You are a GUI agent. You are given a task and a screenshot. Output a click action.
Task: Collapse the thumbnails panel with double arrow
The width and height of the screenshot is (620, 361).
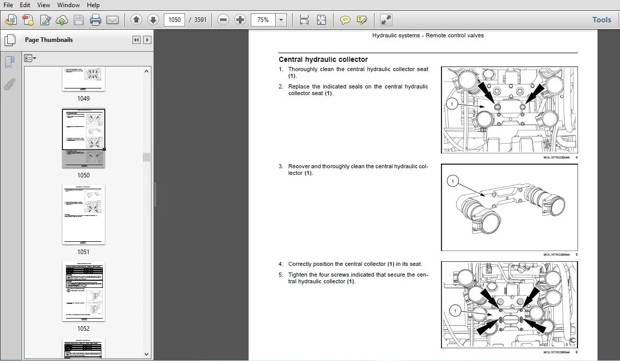[137, 40]
